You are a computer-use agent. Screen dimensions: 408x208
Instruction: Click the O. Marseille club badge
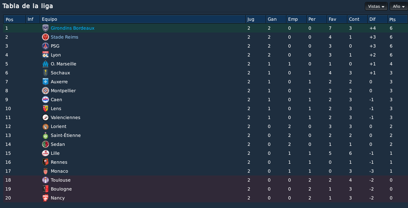(46, 64)
